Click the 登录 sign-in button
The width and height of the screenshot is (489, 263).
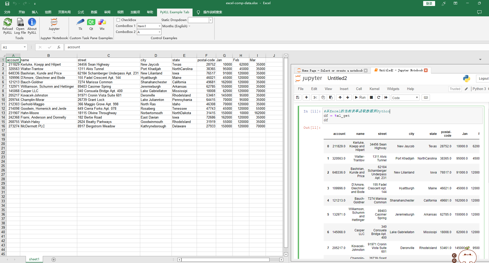coord(429,3)
